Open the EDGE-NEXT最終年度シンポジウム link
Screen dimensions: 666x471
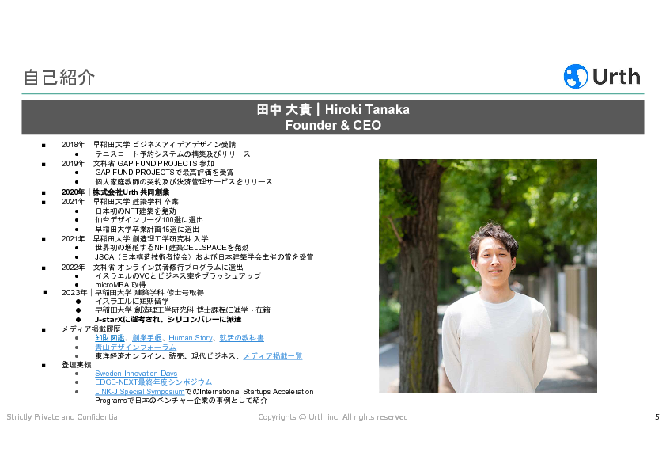[x=153, y=382]
